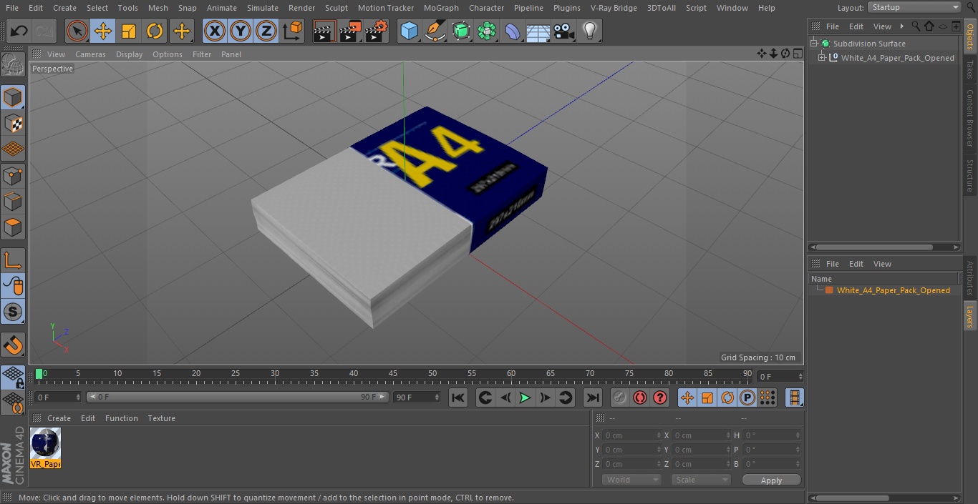
Task: Open the Content Browser vertical tab
Action: (969, 117)
